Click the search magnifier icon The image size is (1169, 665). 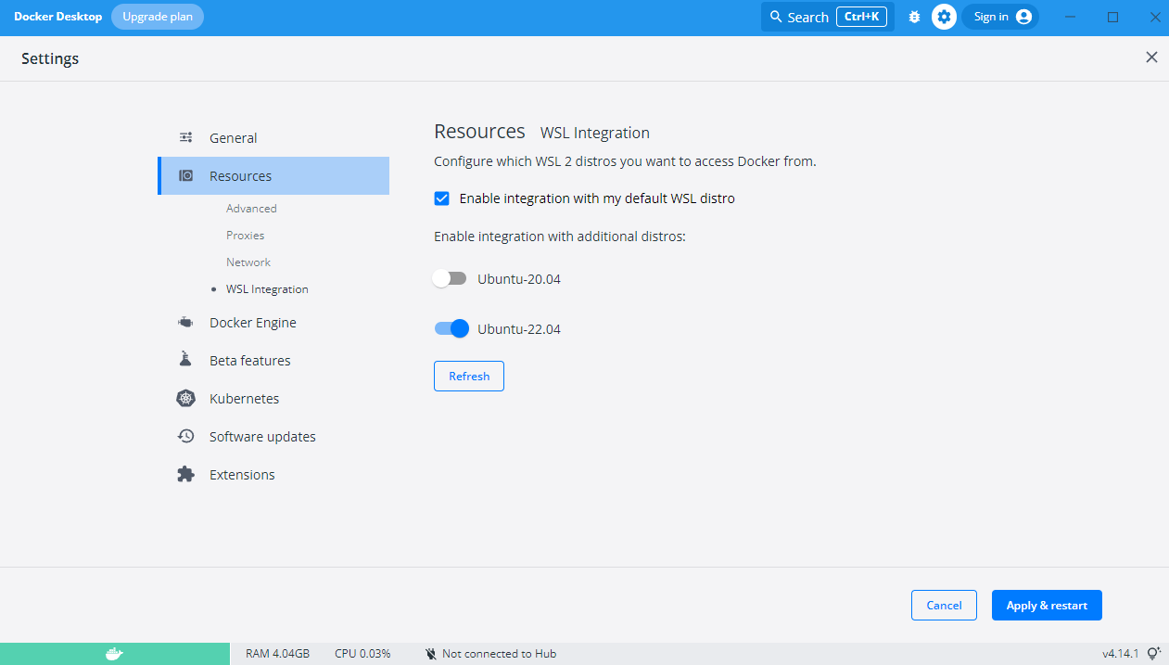[x=776, y=17]
